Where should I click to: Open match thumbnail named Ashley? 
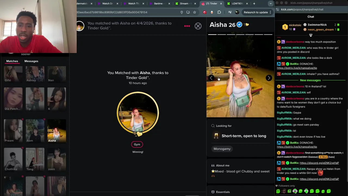pos(35,74)
